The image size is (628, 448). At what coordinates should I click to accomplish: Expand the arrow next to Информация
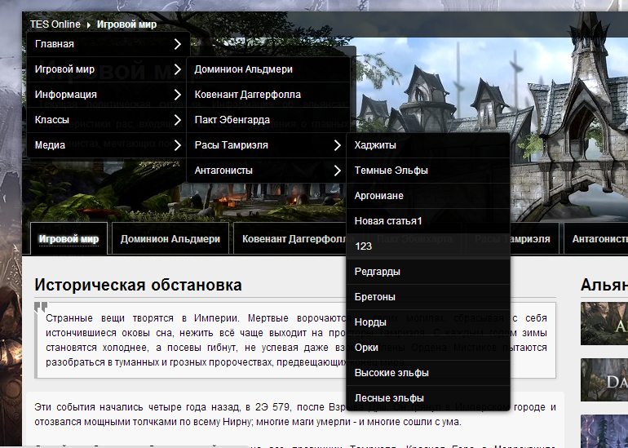[x=178, y=95]
